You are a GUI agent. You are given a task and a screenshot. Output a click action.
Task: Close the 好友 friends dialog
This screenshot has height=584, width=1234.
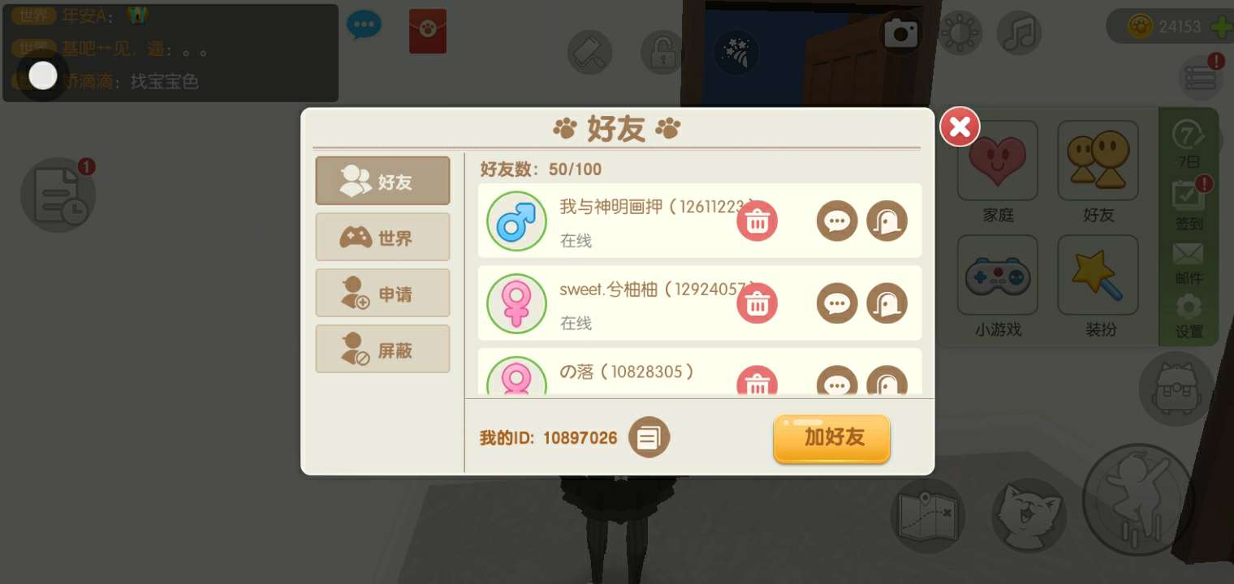960,127
